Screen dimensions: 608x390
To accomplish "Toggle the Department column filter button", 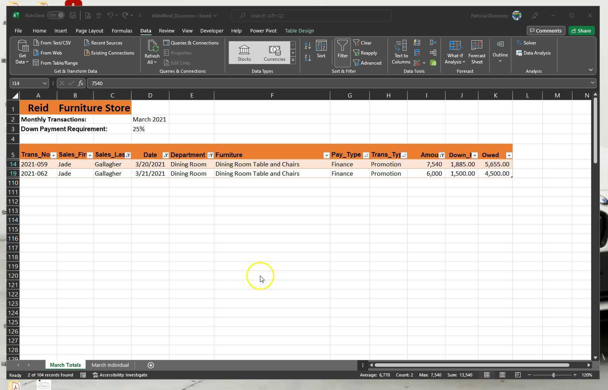I will (210, 155).
